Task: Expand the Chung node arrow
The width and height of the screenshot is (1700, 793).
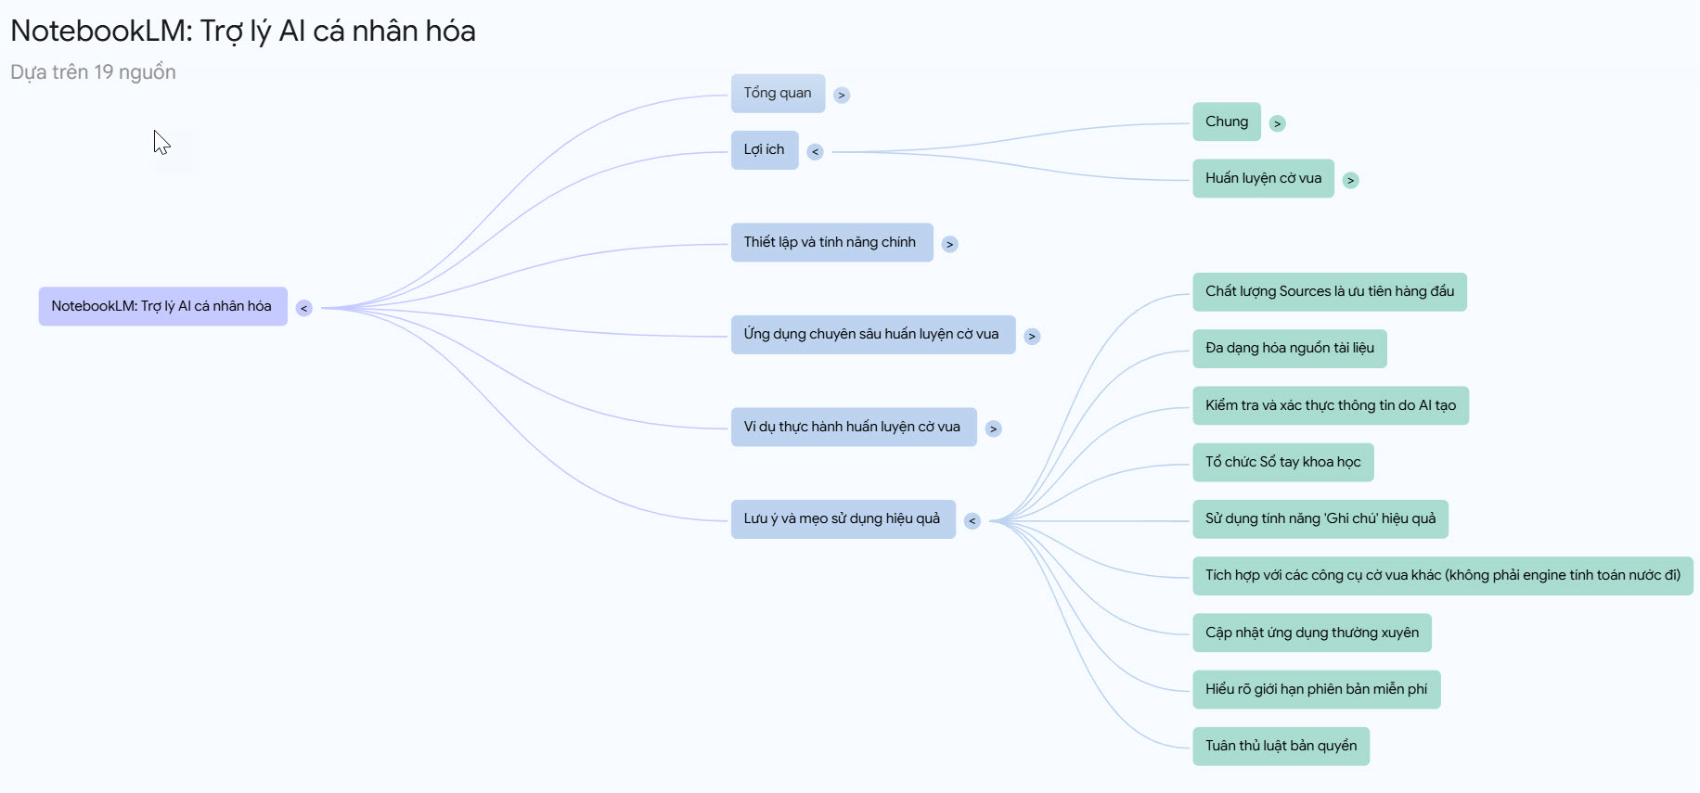Action: point(1277,123)
